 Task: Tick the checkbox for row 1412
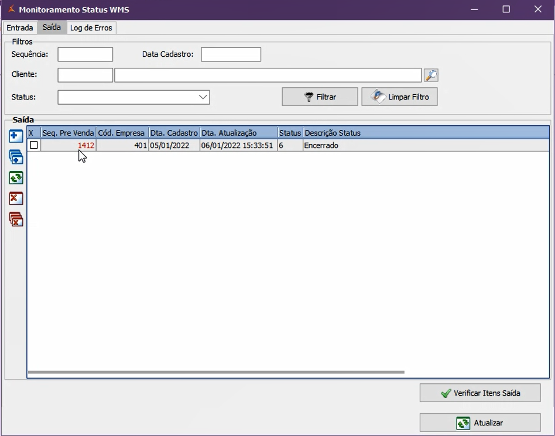tap(34, 145)
